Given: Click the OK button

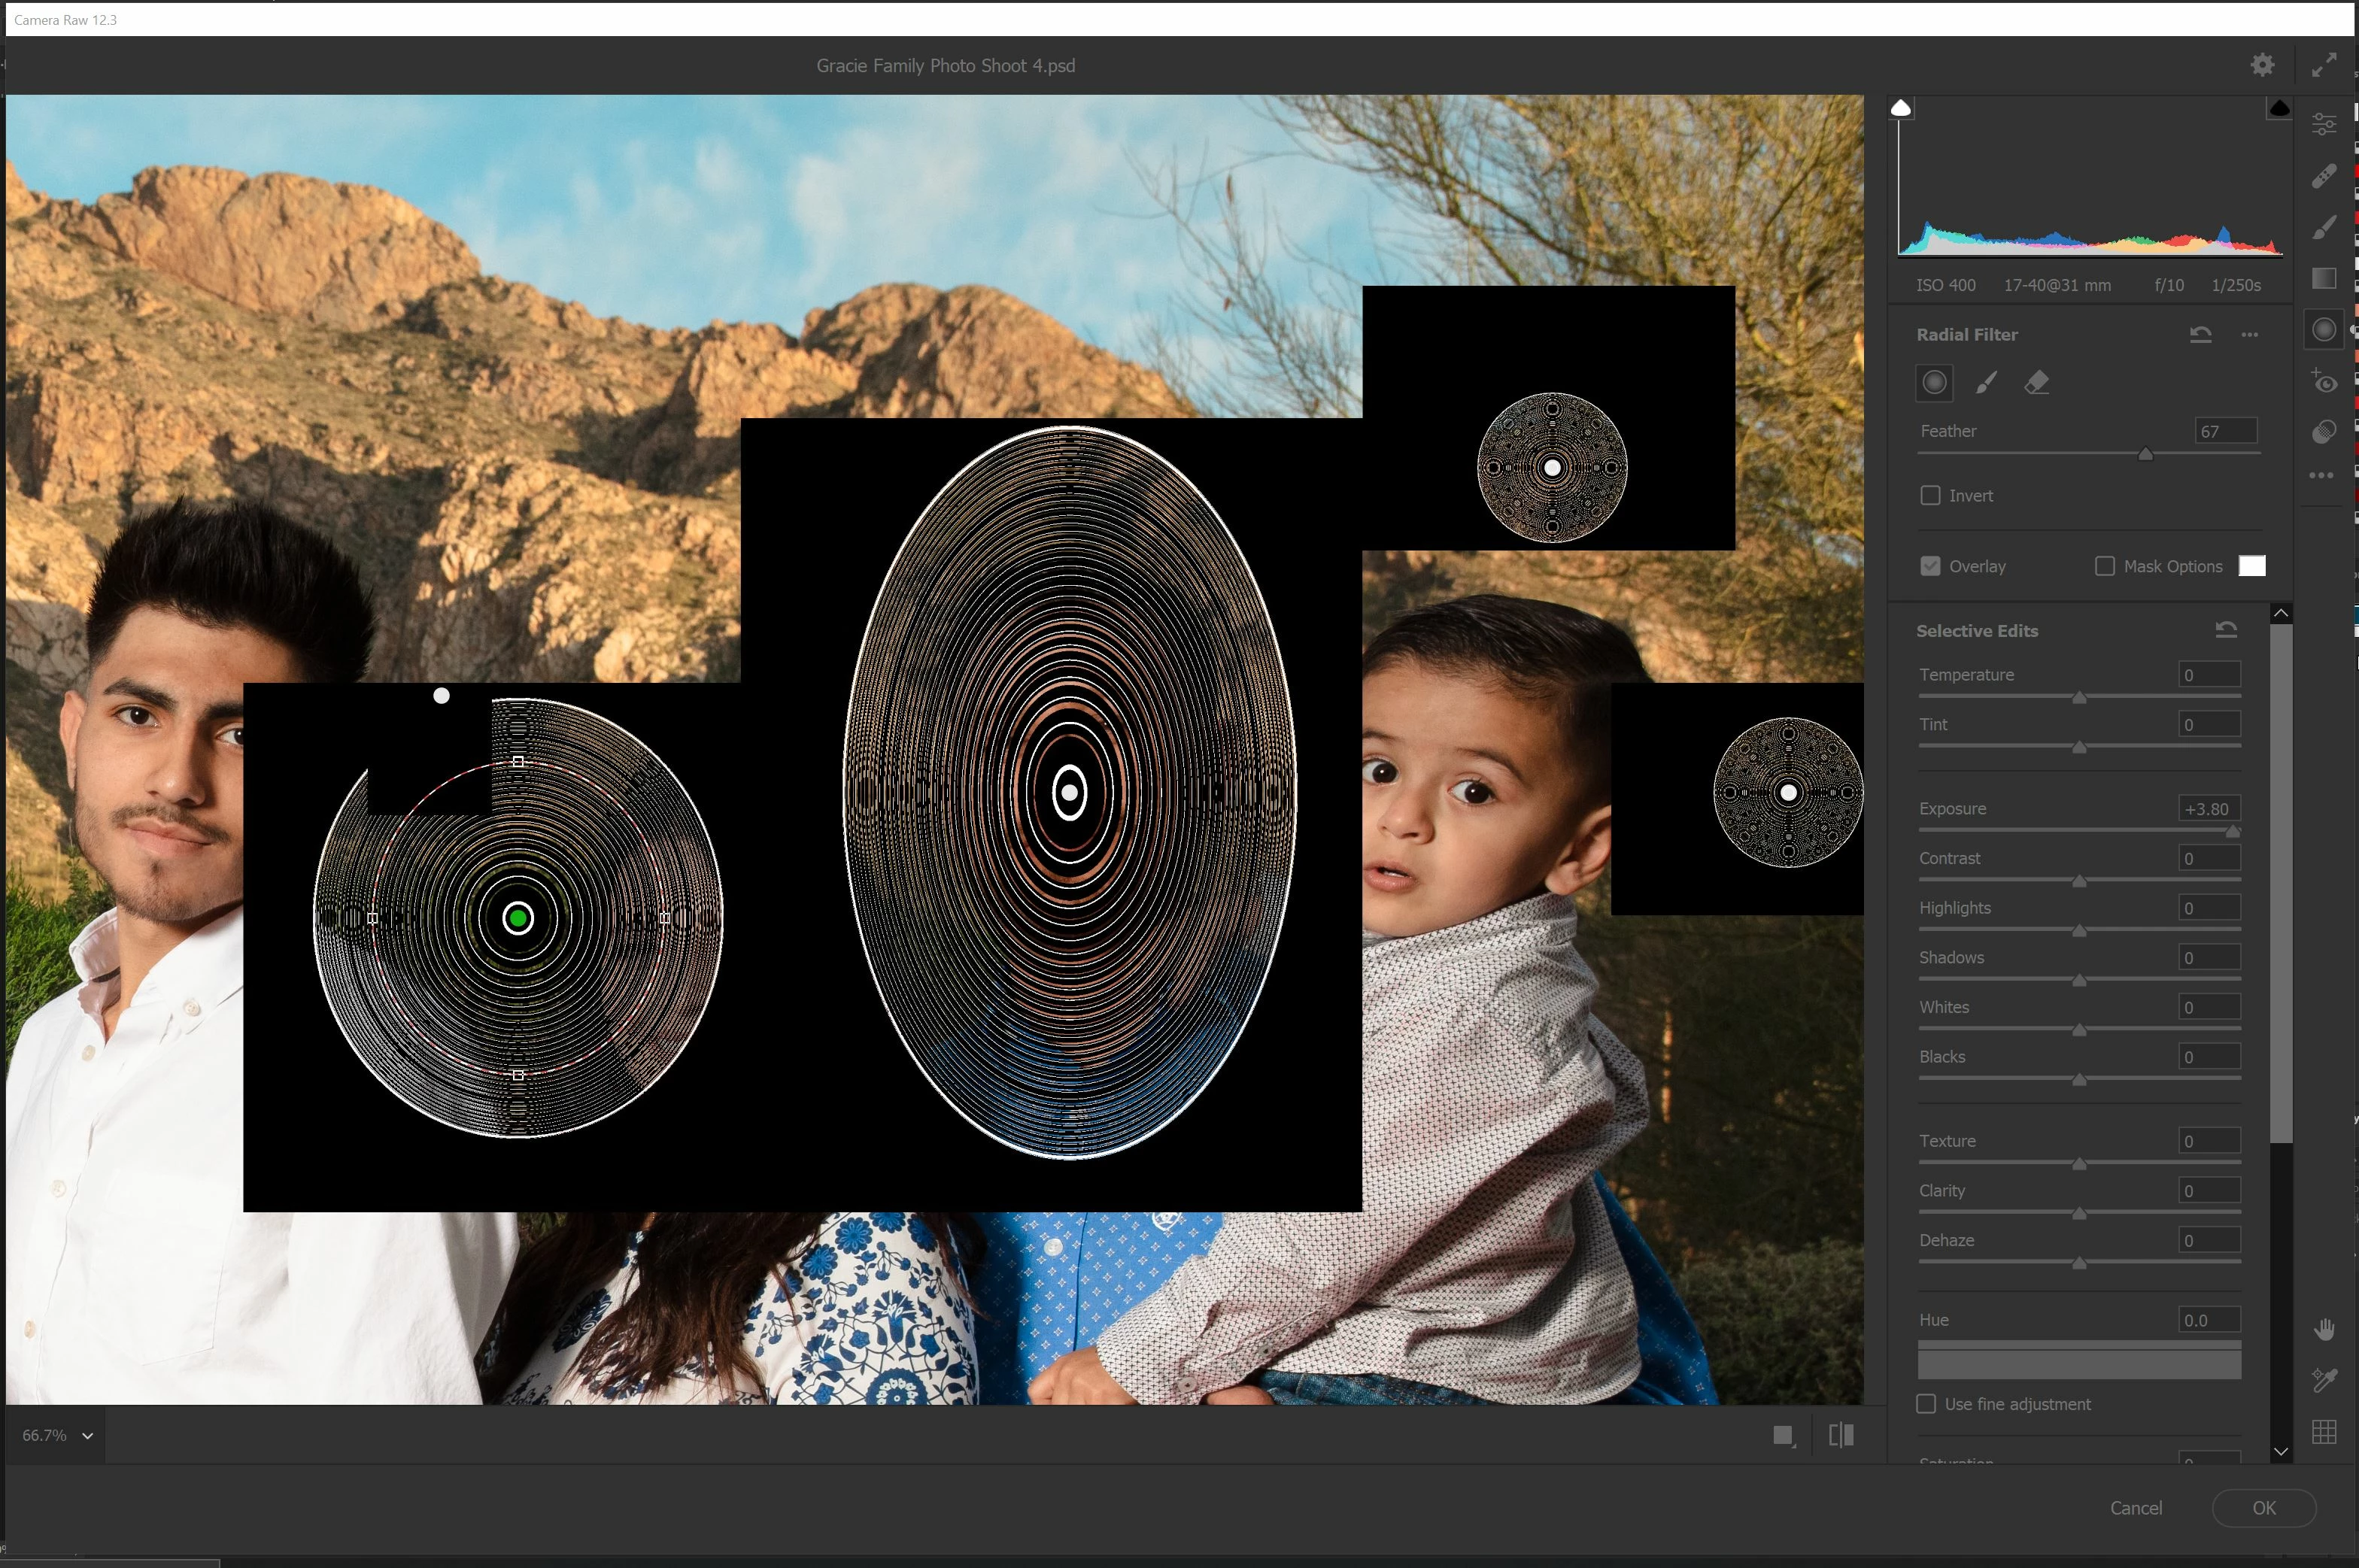Looking at the screenshot, I should coord(2264,1508).
